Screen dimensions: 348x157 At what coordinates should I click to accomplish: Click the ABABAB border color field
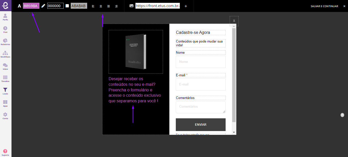pyautogui.click(x=79, y=6)
